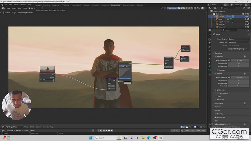This screenshot has width=251, height=141.
Task: Expand the cape object in outliner
Action: 214,19
